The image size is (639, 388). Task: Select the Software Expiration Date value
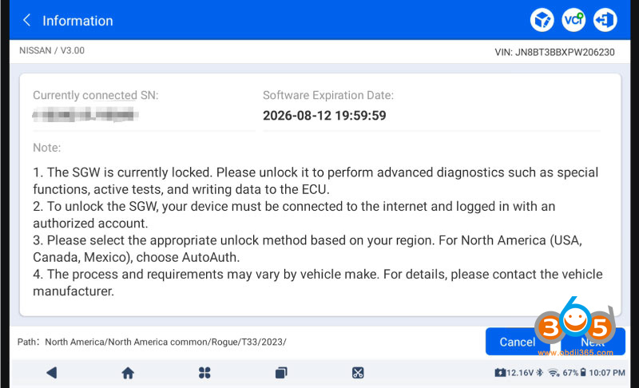(324, 116)
